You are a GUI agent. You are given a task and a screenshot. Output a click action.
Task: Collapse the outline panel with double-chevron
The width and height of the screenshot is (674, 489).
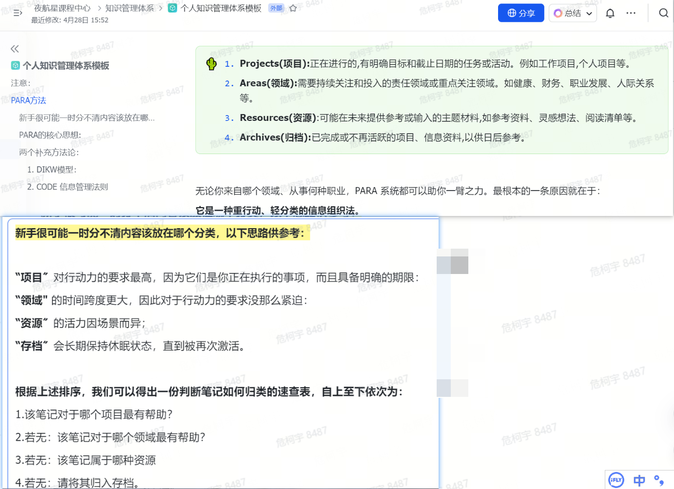tap(15, 49)
